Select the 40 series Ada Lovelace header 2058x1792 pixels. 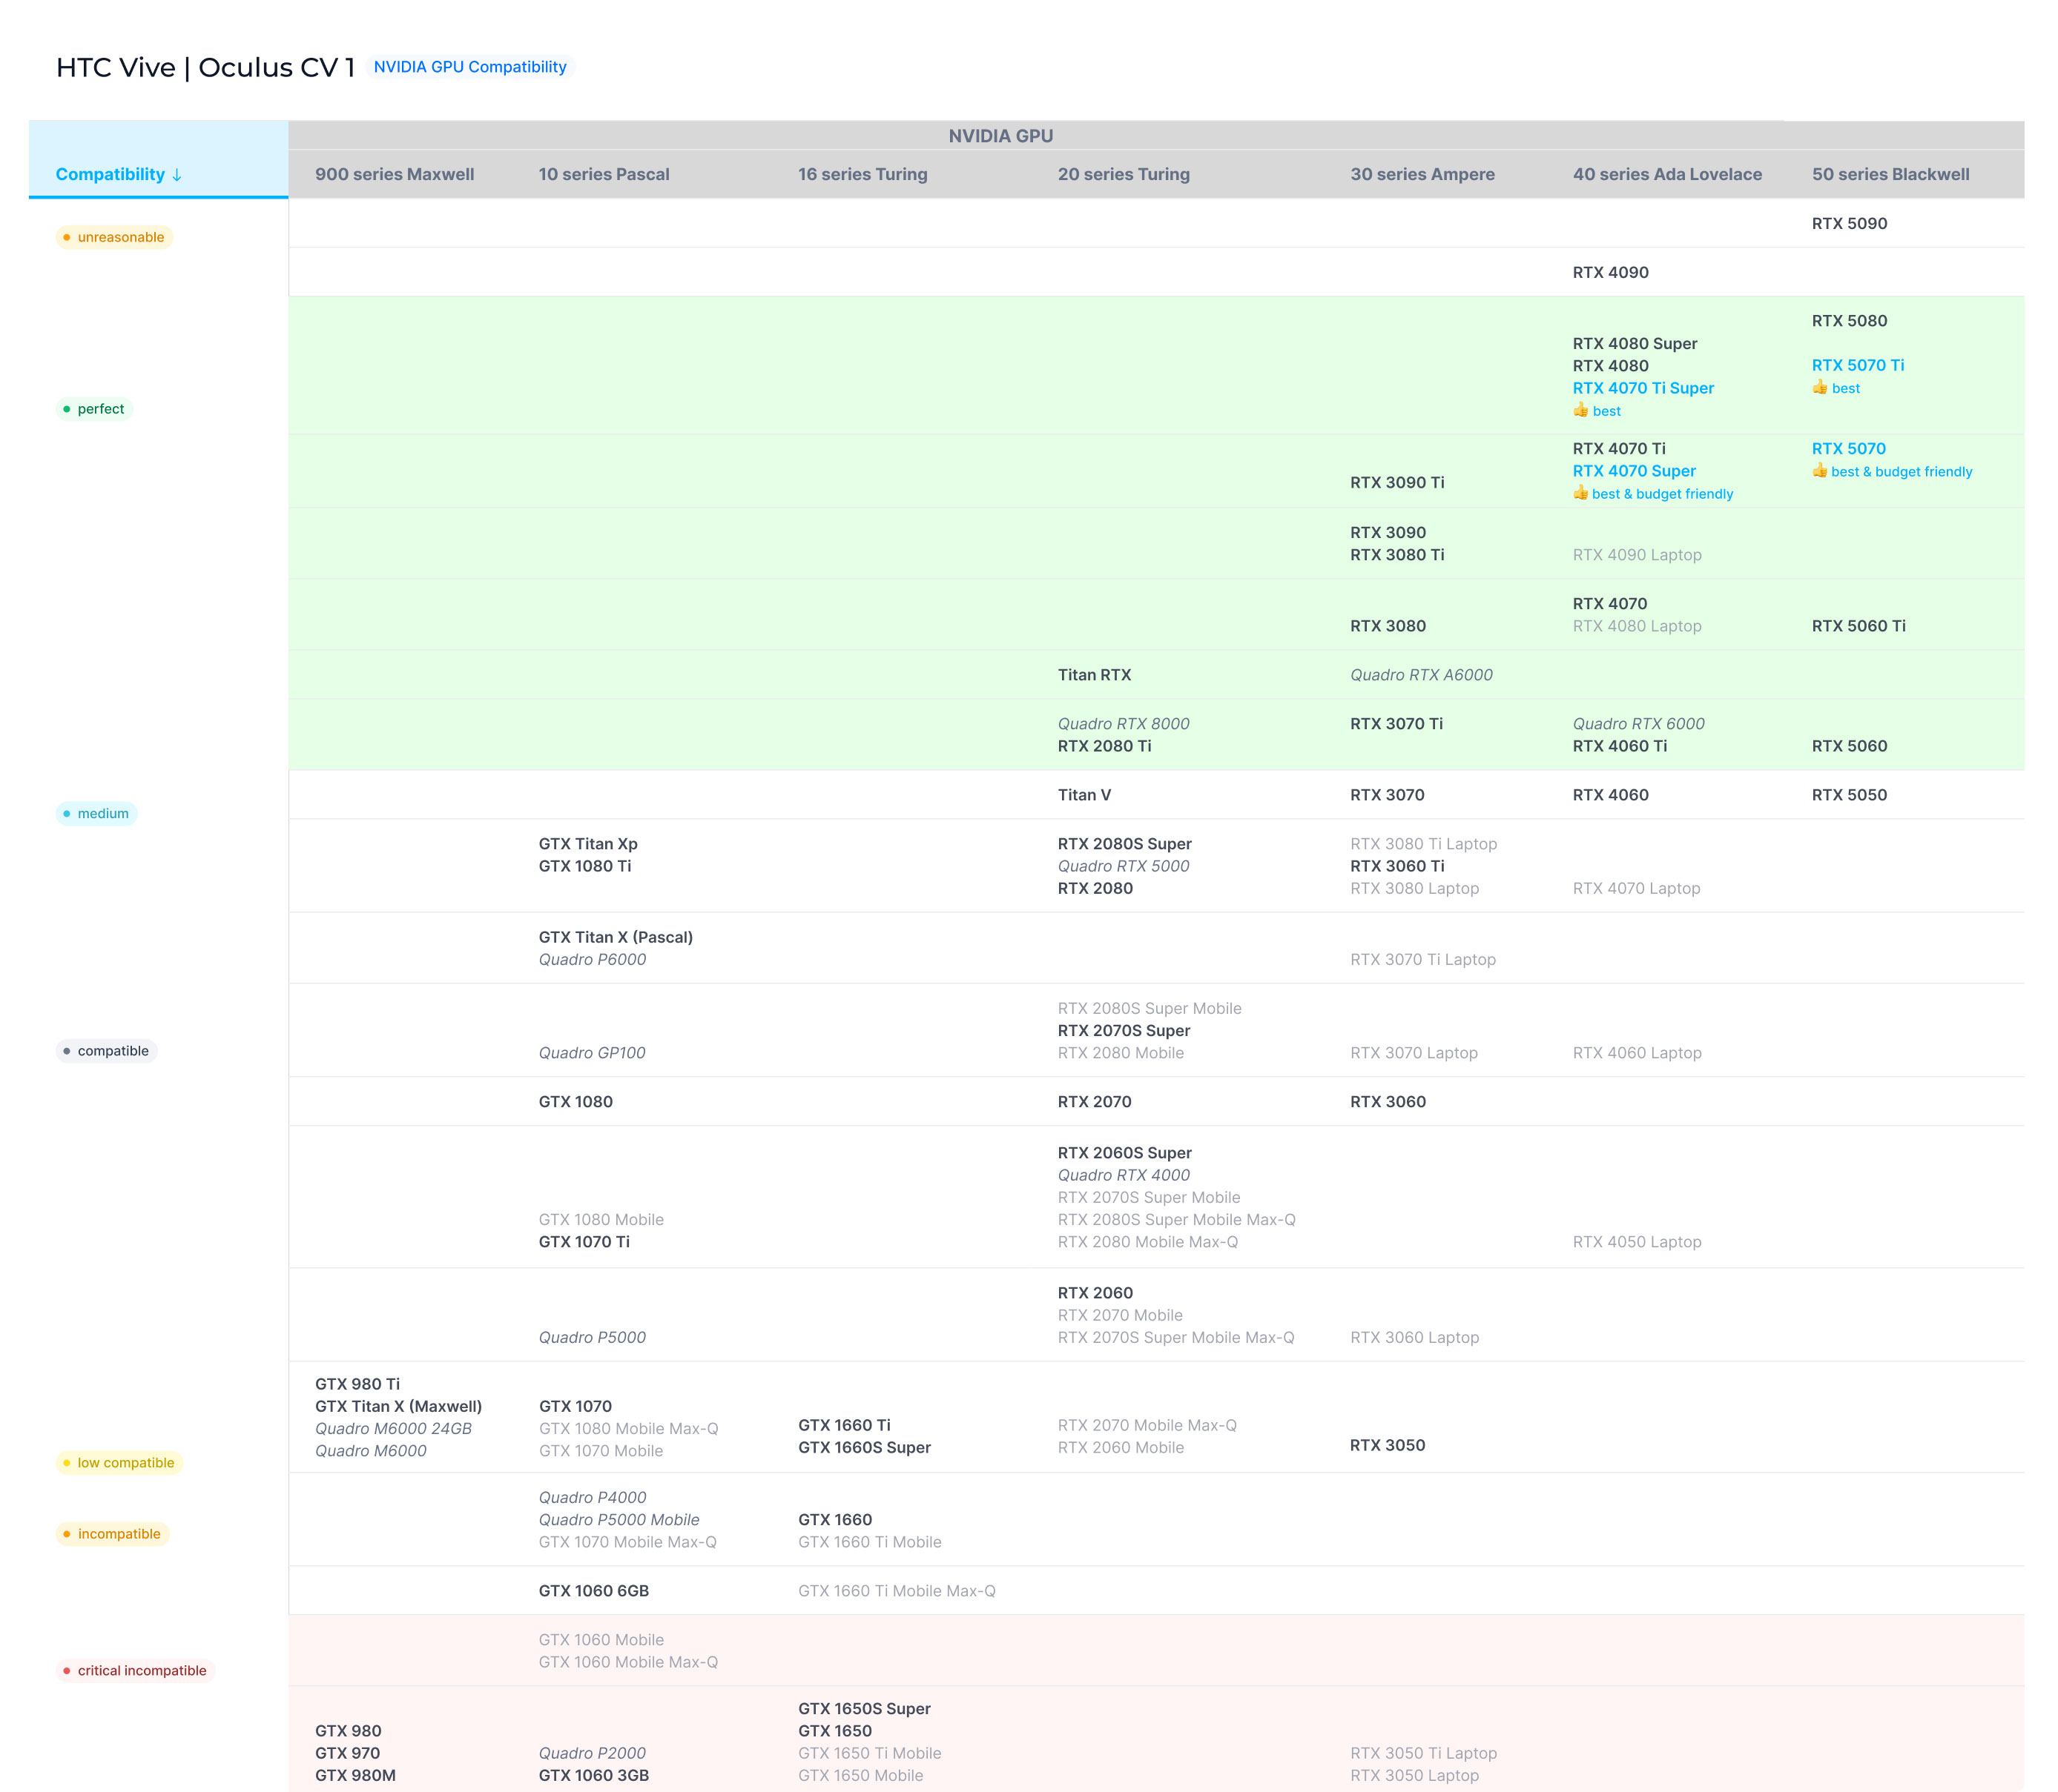(1667, 174)
